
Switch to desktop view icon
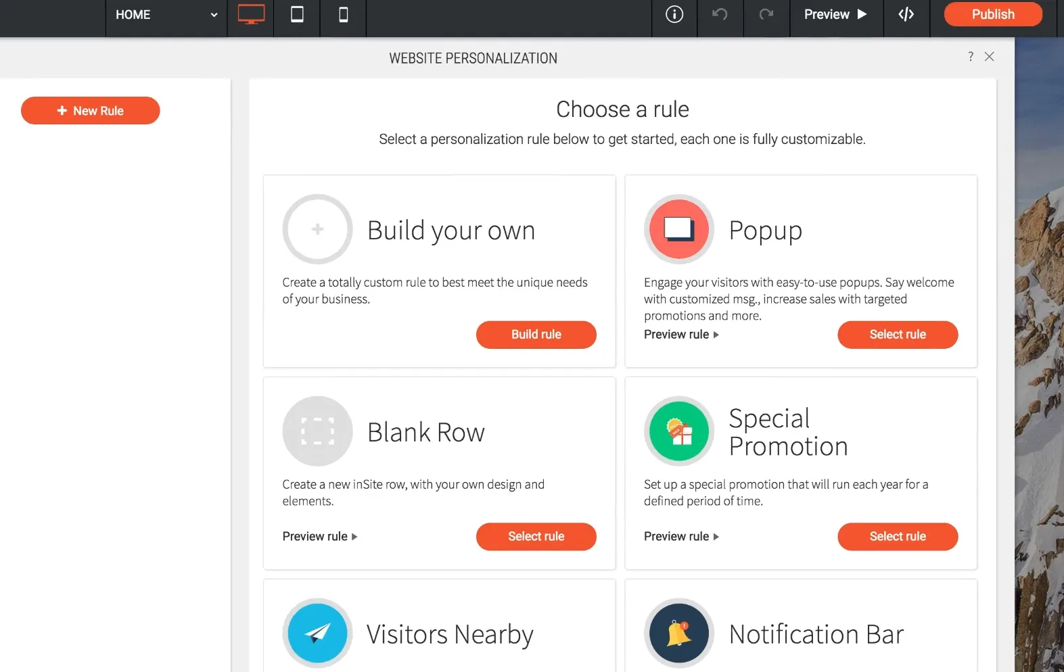click(251, 14)
